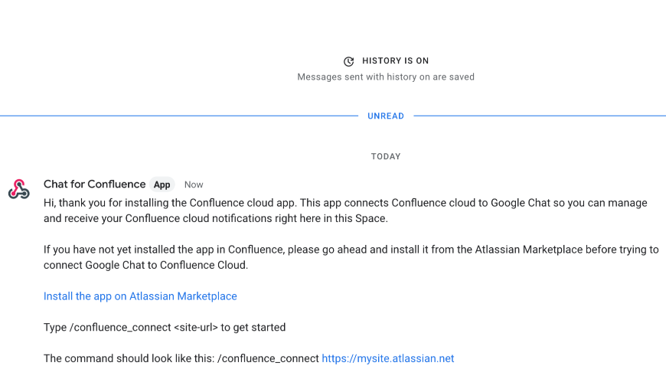Open the mysite.atlassian.net link
The height and width of the screenshot is (379, 666).
coord(388,358)
